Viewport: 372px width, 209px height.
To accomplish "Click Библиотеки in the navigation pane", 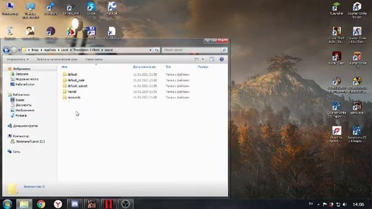I will coord(21,95).
